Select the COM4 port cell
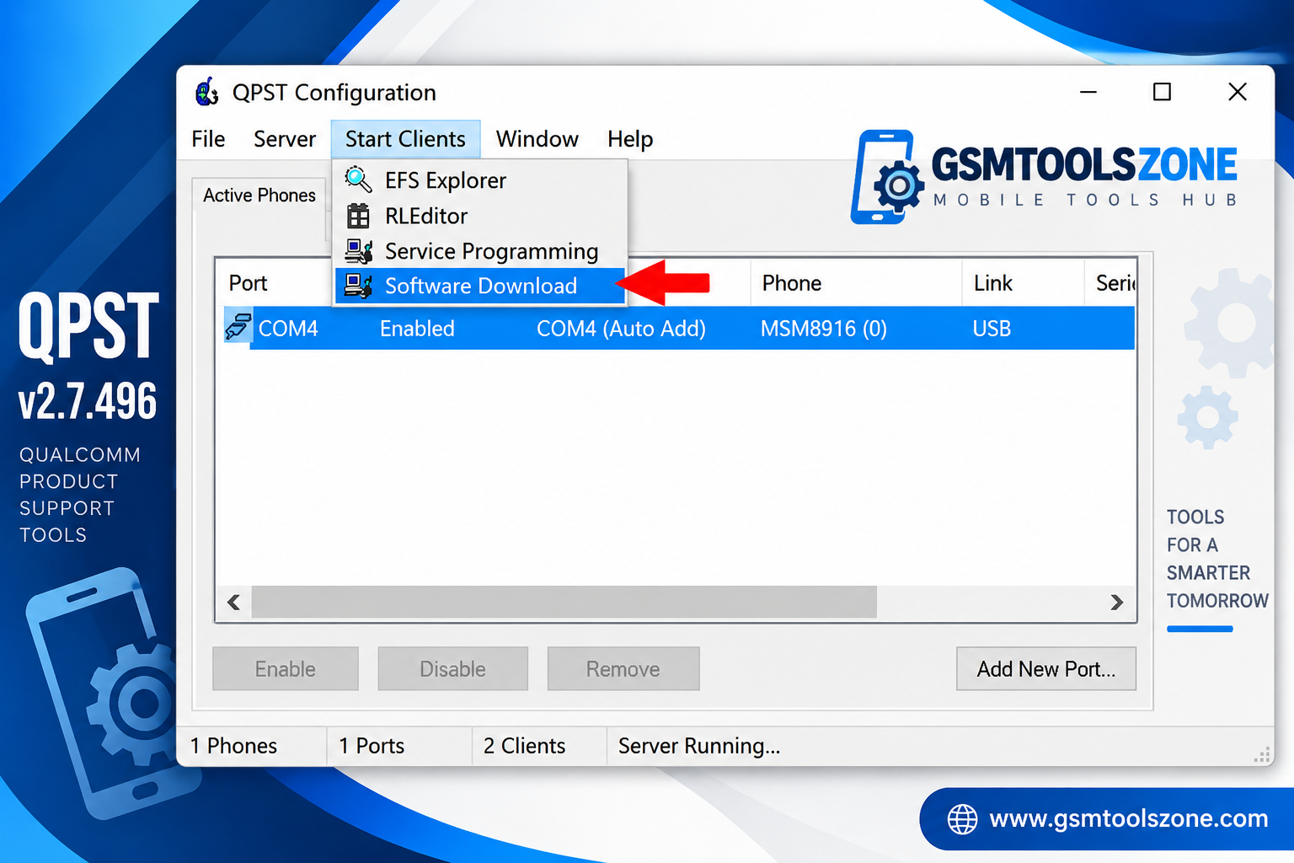The image size is (1294, 863). tap(288, 329)
